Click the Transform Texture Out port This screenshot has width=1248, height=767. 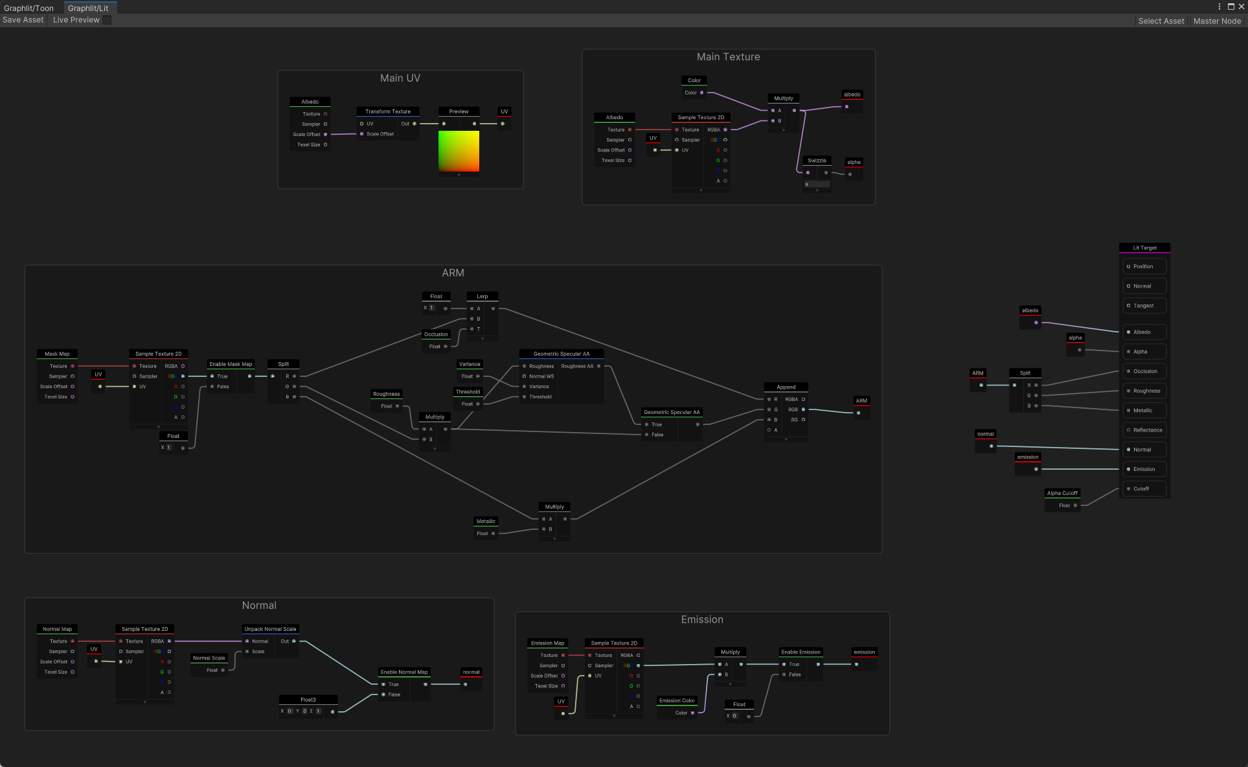click(x=413, y=124)
